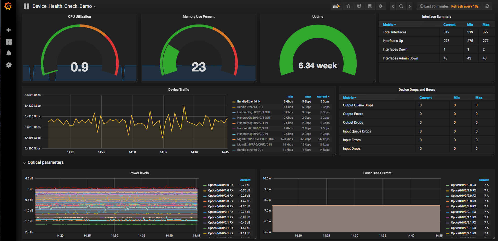Screen dimensions: 498x241
Task: Sort Device Traffic legend by max
Action: point(308,97)
